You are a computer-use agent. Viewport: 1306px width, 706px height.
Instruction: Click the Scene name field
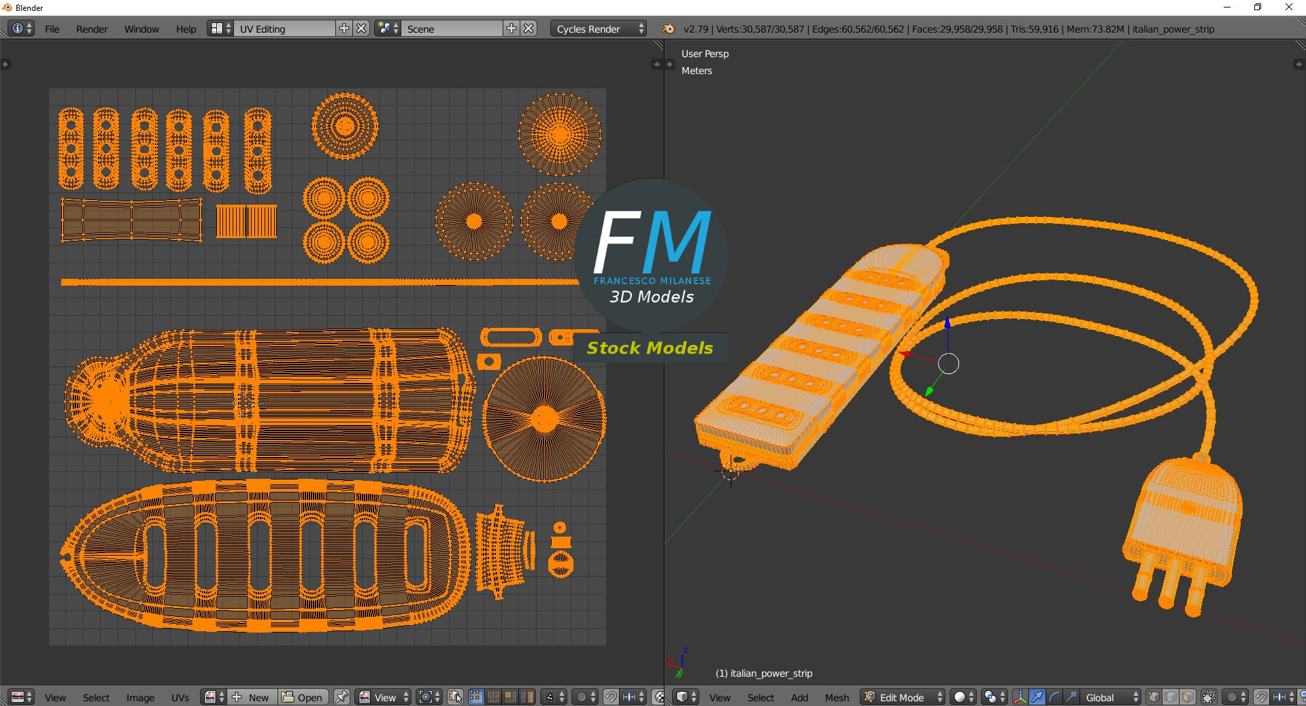click(x=452, y=29)
